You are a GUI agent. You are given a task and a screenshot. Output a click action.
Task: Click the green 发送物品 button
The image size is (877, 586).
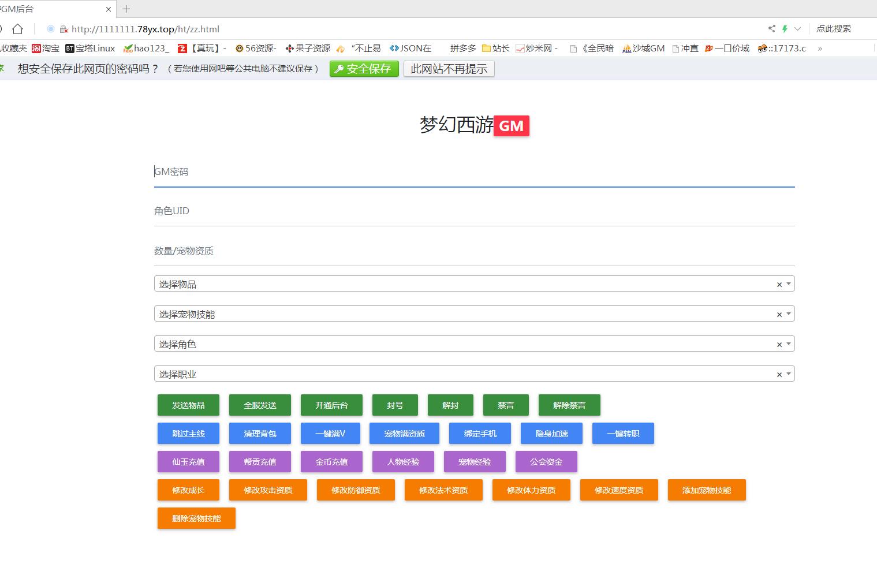[188, 405]
